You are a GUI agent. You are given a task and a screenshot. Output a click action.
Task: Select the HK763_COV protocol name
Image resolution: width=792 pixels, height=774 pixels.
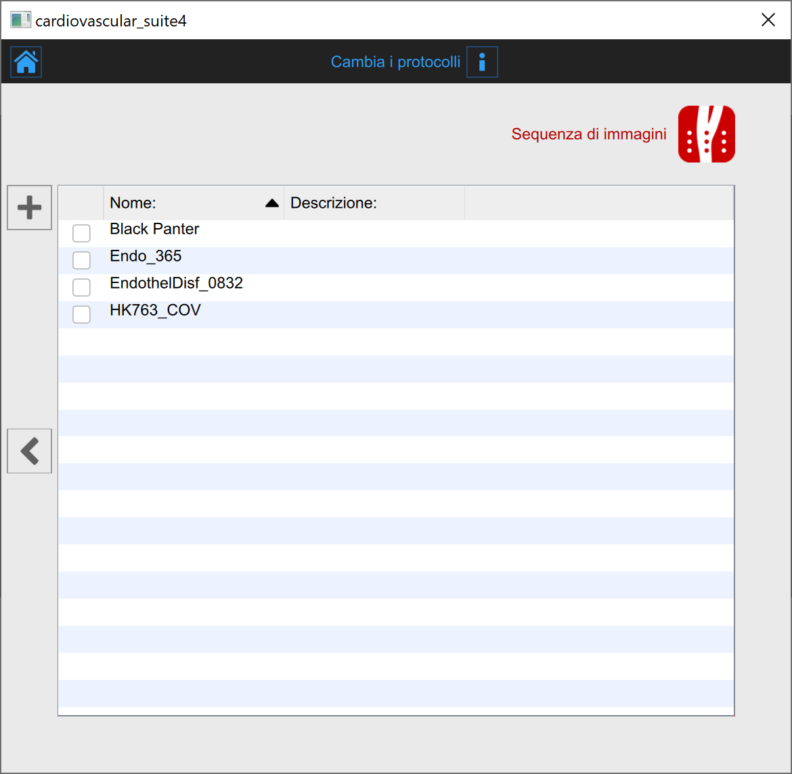155,311
